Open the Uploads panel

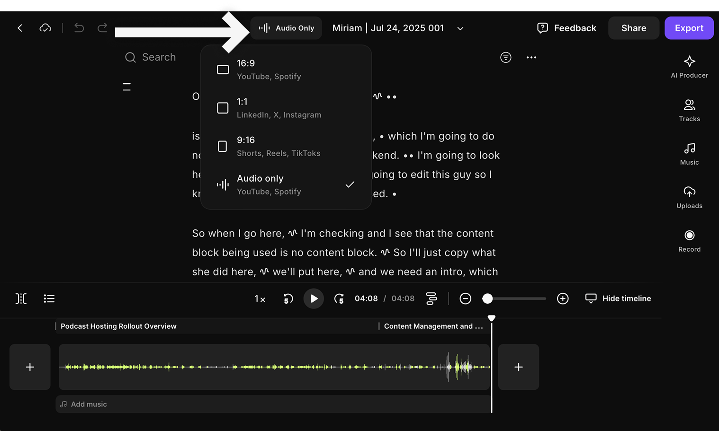[689, 197]
